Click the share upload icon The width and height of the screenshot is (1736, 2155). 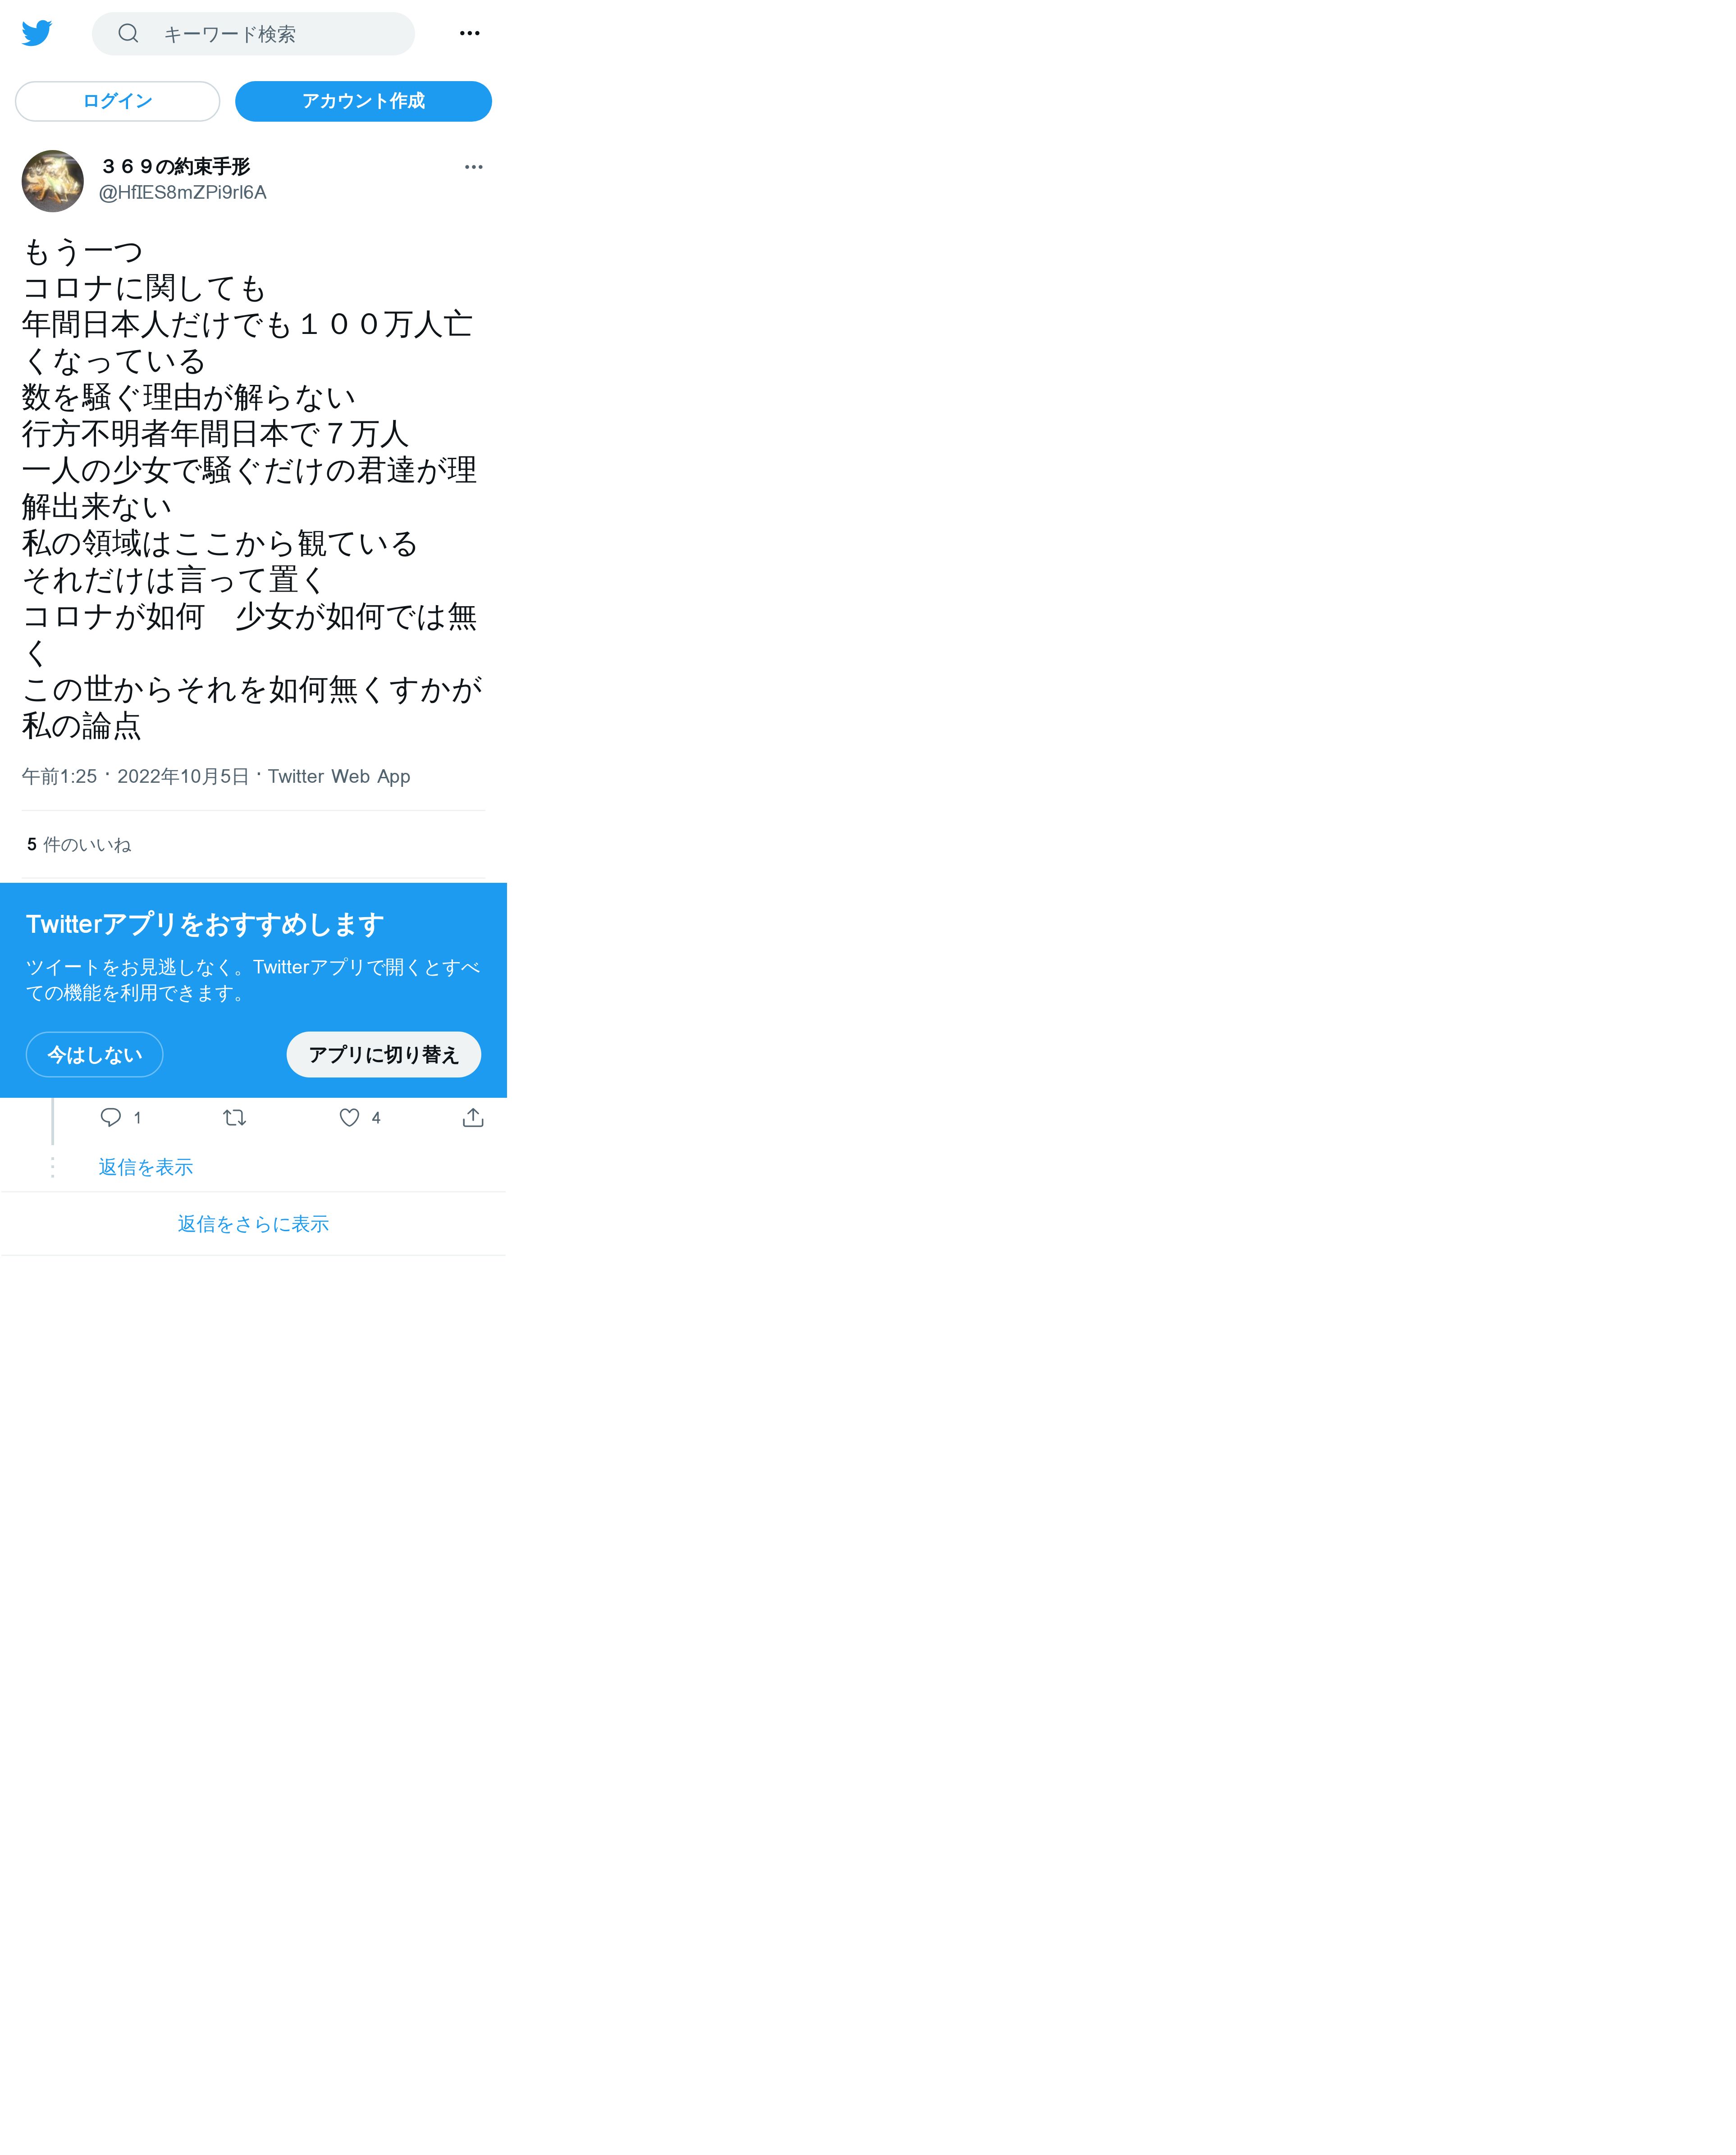pos(473,1117)
